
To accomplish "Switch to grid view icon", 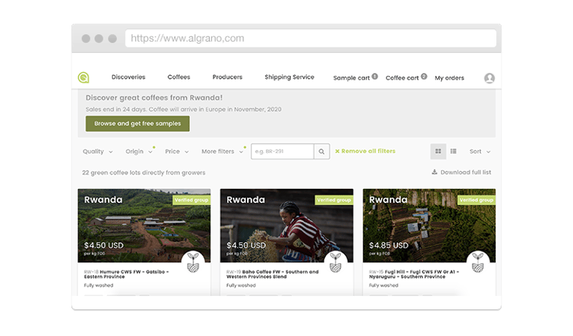I will click(x=438, y=151).
